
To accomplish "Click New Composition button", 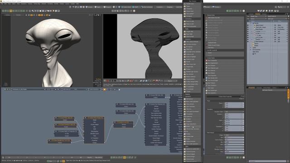I will pyautogui.click(x=225, y=60).
